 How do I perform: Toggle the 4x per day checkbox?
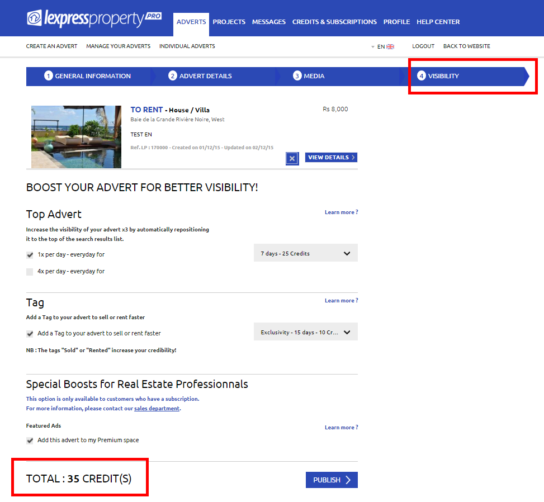(x=30, y=272)
